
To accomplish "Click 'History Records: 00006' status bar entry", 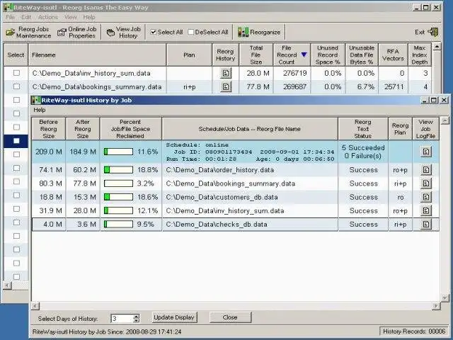I will click(x=414, y=331).
